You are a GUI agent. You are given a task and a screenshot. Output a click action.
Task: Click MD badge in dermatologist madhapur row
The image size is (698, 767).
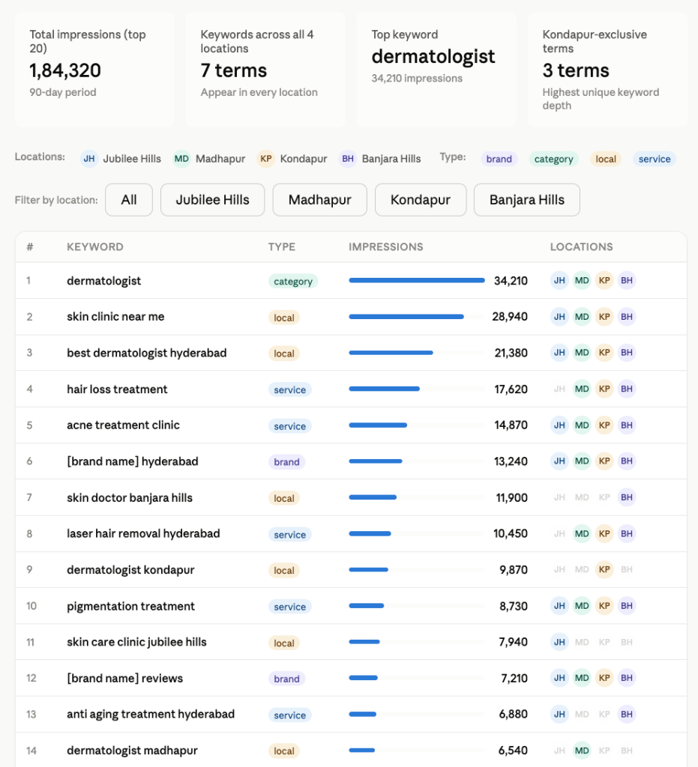(x=582, y=751)
